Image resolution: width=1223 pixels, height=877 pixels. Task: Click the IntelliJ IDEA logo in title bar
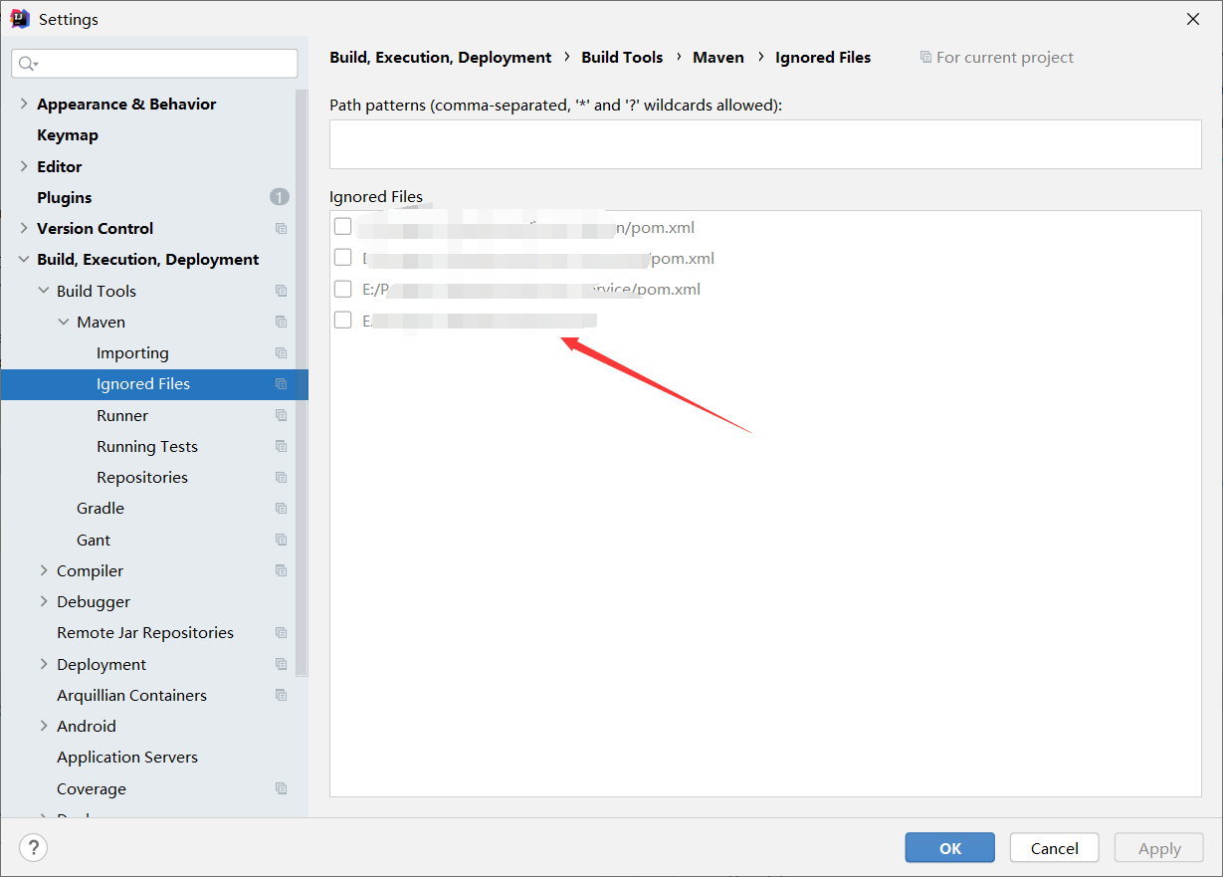coord(20,19)
